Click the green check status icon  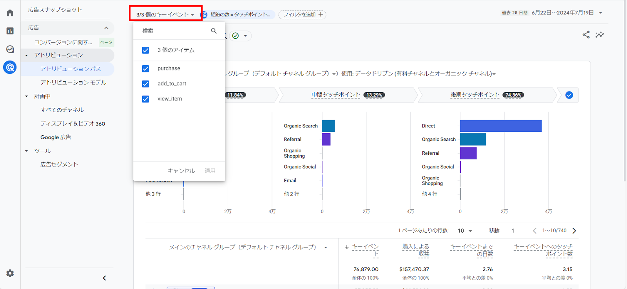pos(236,36)
